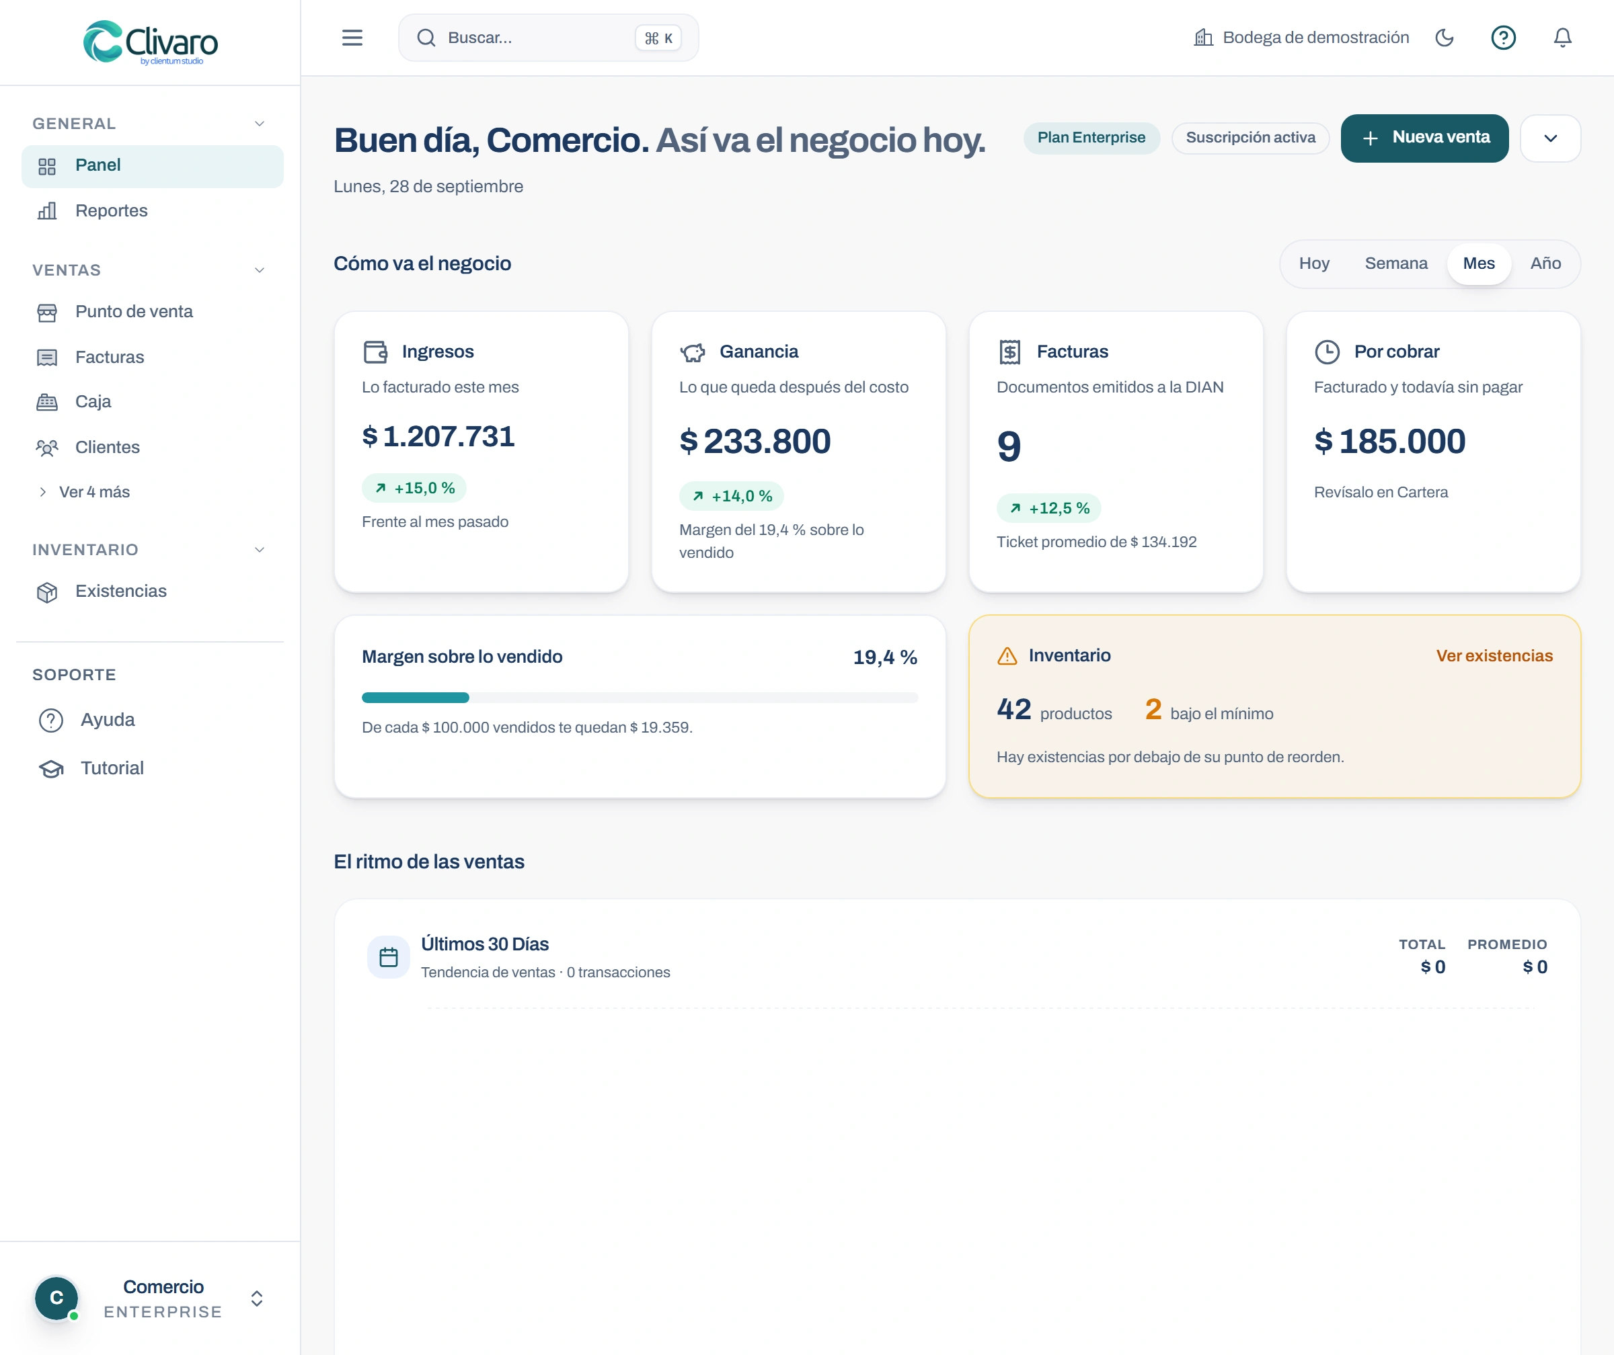The height and width of the screenshot is (1355, 1614).
Task: Click the Suscripción activa badge
Action: (x=1250, y=138)
